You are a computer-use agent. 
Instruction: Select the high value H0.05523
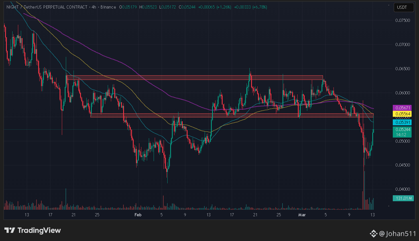point(148,7)
